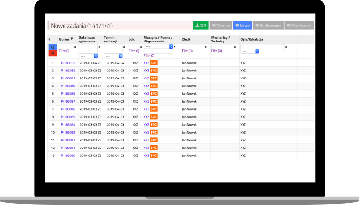Image resolution: width=359 pixels, height=205 pixels.
Task: Click SPC badge in row P-183024
Action: (x=154, y=125)
